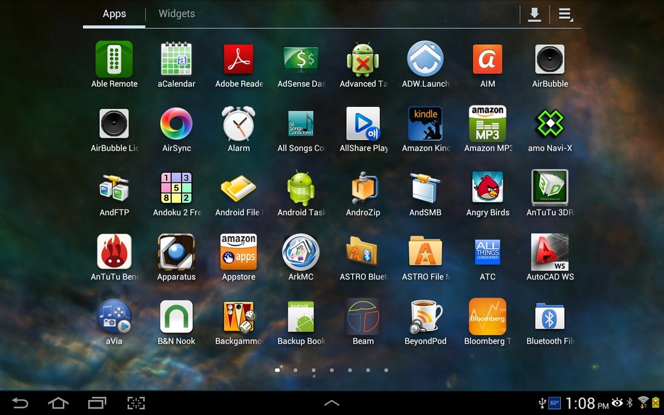Launch aCalendar
The width and height of the screenshot is (664, 415).
176,60
